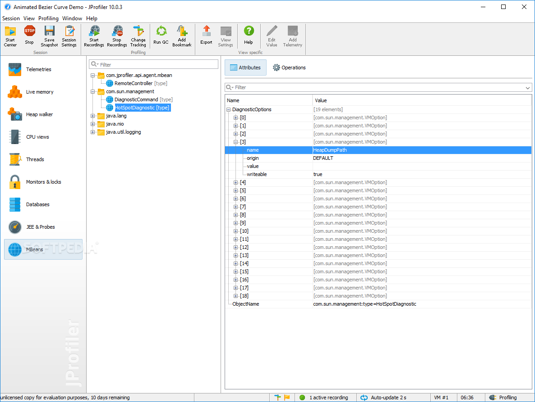535x402 pixels.
Task: Select the HeapDumpPath name row
Action: click(378, 150)
